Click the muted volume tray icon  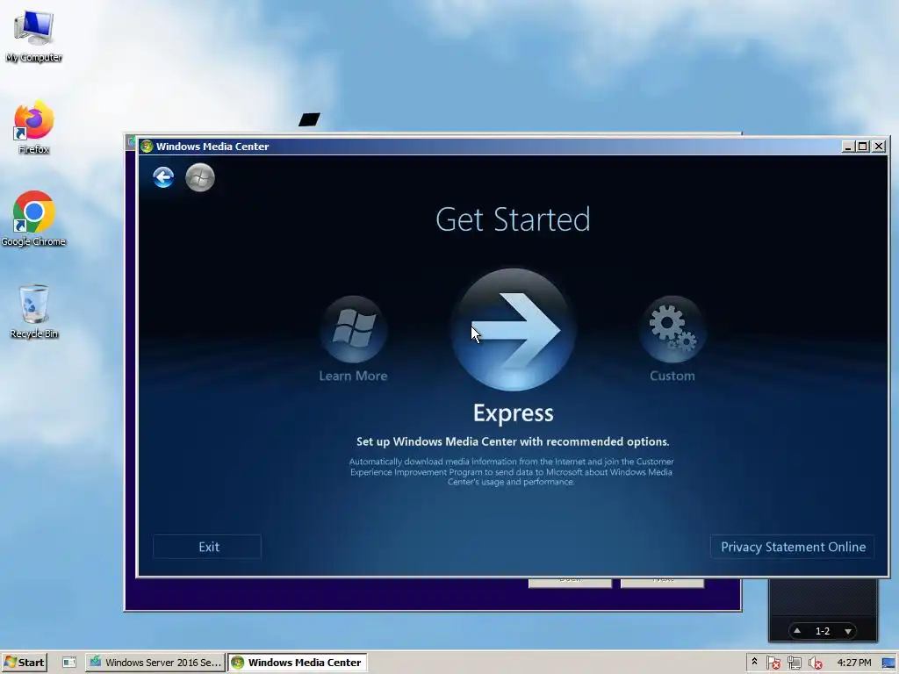815,663
